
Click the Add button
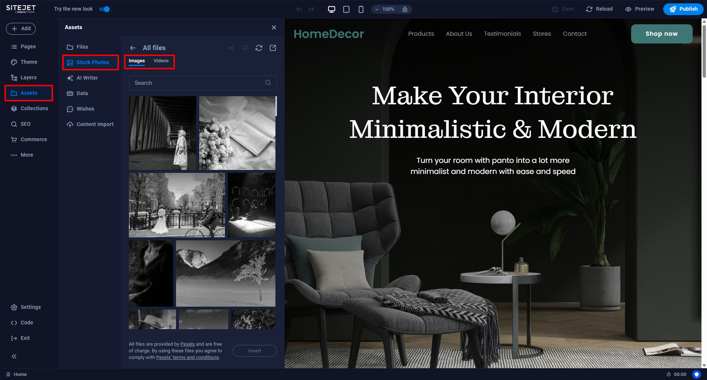[21, 28]
